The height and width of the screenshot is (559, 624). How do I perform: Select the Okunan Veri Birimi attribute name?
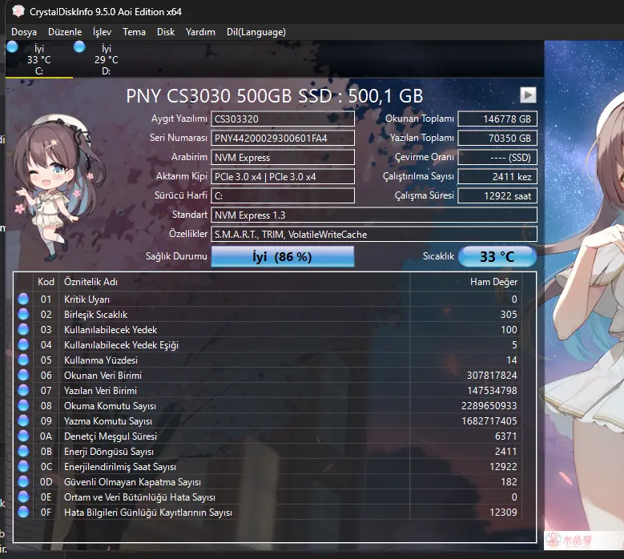[x=103, y=375]
